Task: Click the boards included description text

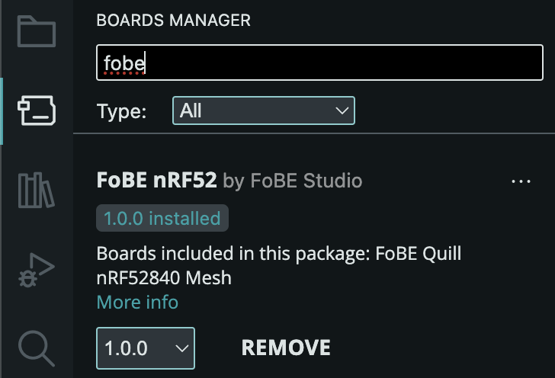Action: [278, 265]
